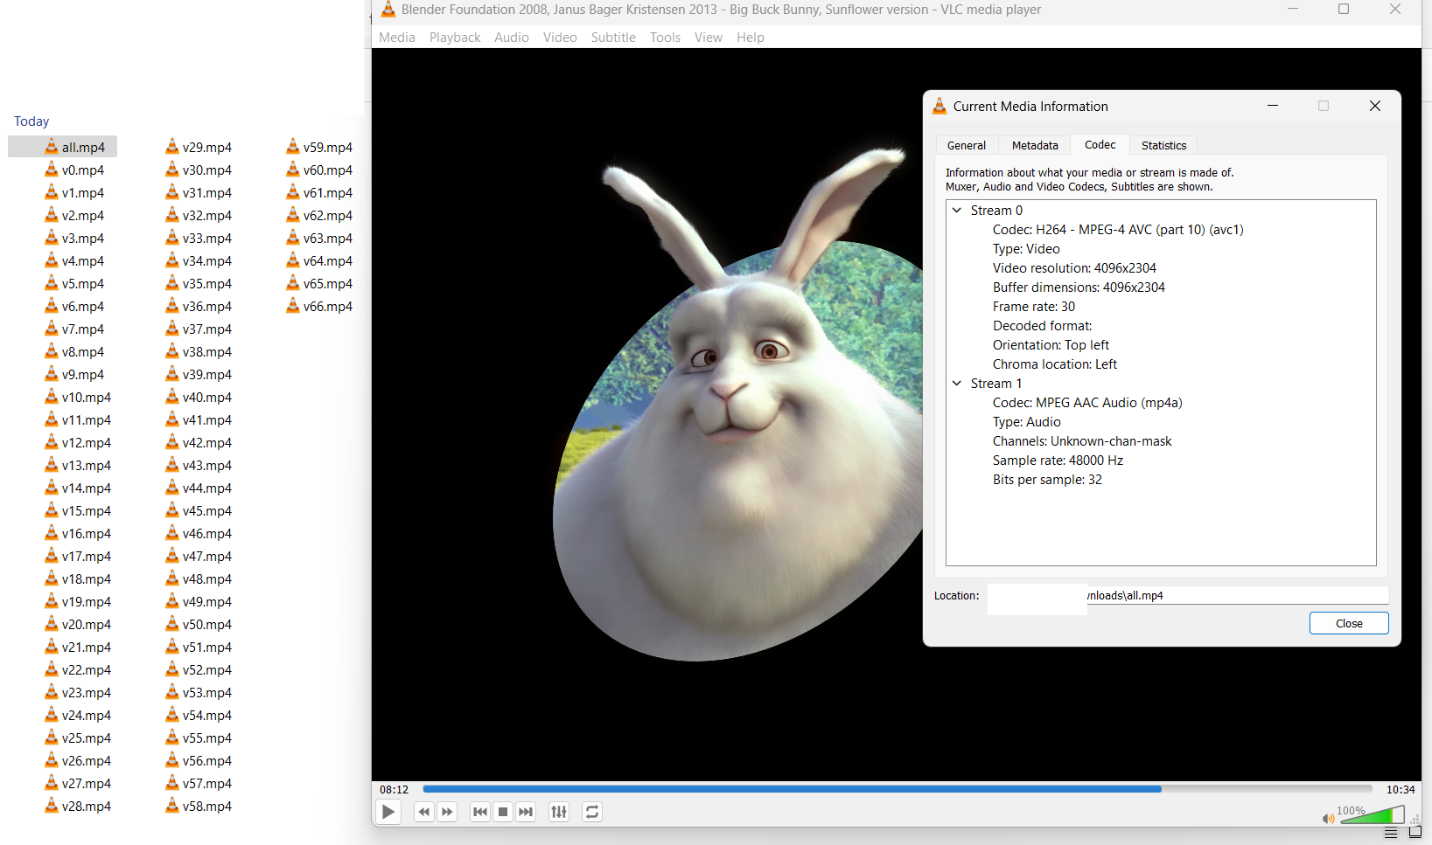Mute audio via the speaker icon
This screenshot has width=1432, height=845.
tap(1328, 818)
